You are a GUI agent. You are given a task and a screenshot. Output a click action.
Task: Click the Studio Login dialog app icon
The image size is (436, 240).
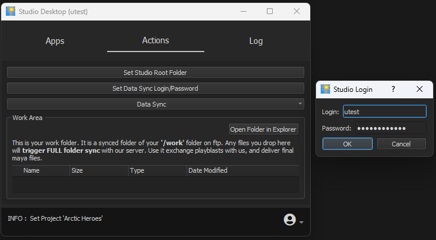coord(325,90)
